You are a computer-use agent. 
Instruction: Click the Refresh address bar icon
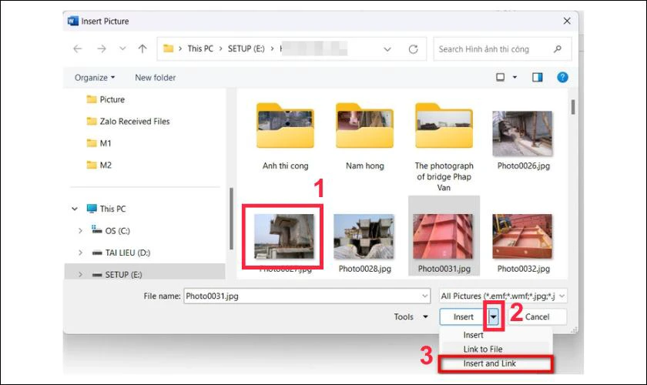pyautogui.click(x=413, y=49)
